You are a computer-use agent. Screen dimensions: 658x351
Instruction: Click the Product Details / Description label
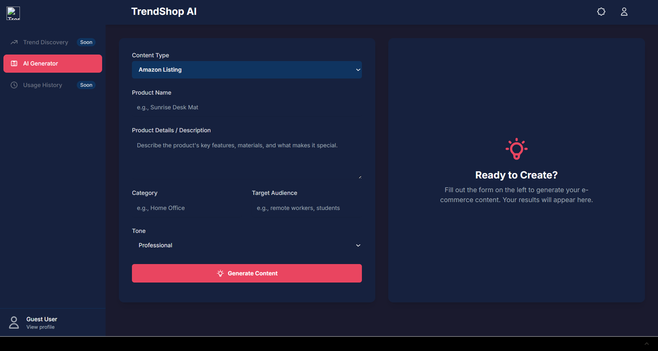click(171, 130)
